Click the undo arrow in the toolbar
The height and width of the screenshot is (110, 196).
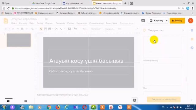[13, 29]
